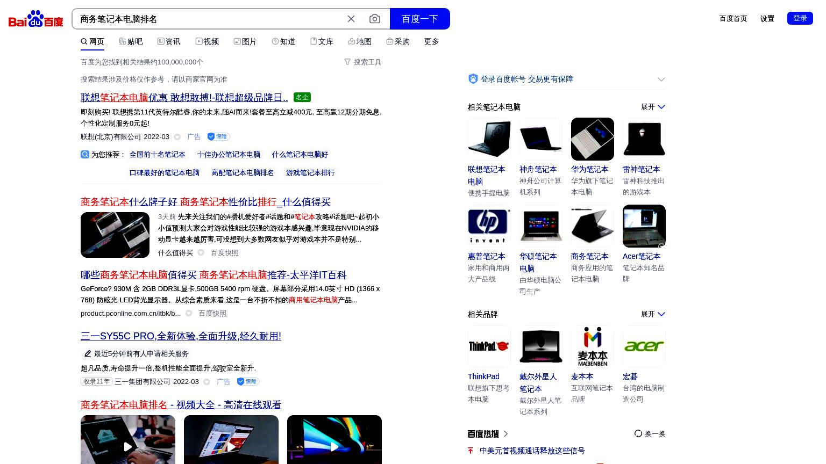Open suggestion 什么笔记本电脑好
826x464 pixels.
[x=300, y=154]
